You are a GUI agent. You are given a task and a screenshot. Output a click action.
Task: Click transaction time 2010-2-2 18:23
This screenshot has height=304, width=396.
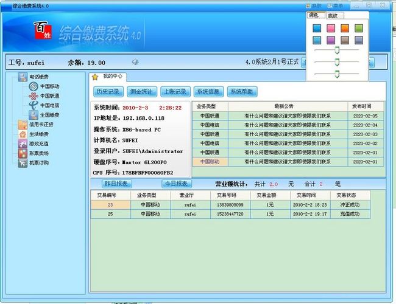click(310, 205)
